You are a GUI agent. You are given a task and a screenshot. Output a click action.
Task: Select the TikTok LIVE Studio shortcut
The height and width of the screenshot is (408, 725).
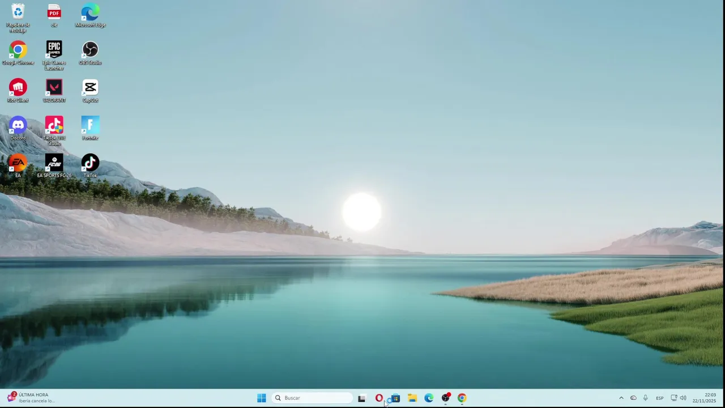click(54, 131)
